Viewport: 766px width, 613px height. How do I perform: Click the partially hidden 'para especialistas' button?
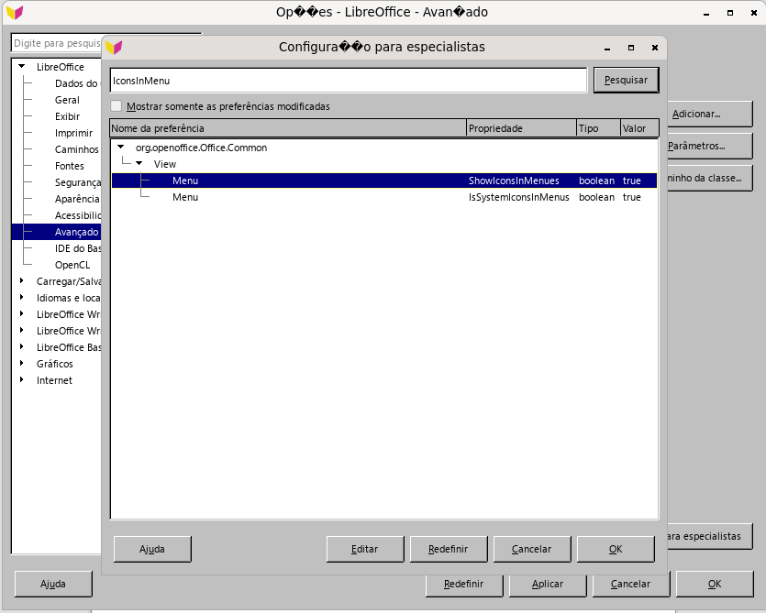pos(710,536)
